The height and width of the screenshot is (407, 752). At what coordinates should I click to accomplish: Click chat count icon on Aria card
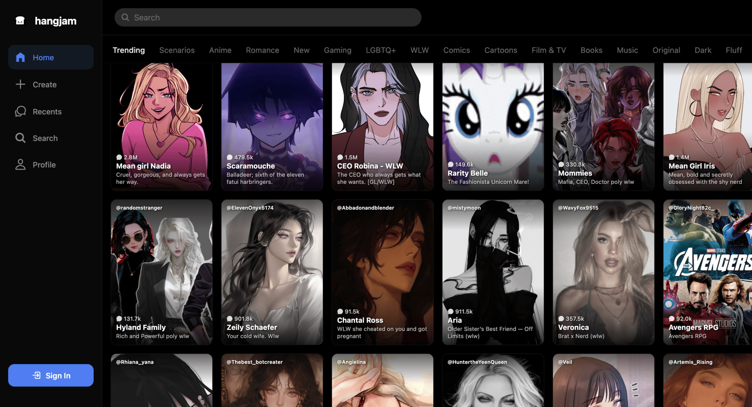(x=450, y=312)
